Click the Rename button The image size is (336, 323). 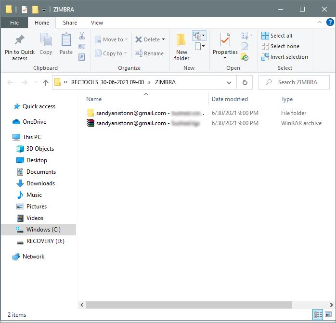(x=149, y=53)
